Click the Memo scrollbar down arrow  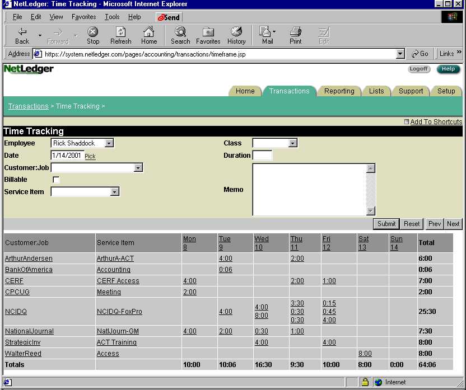click(370, 211)
